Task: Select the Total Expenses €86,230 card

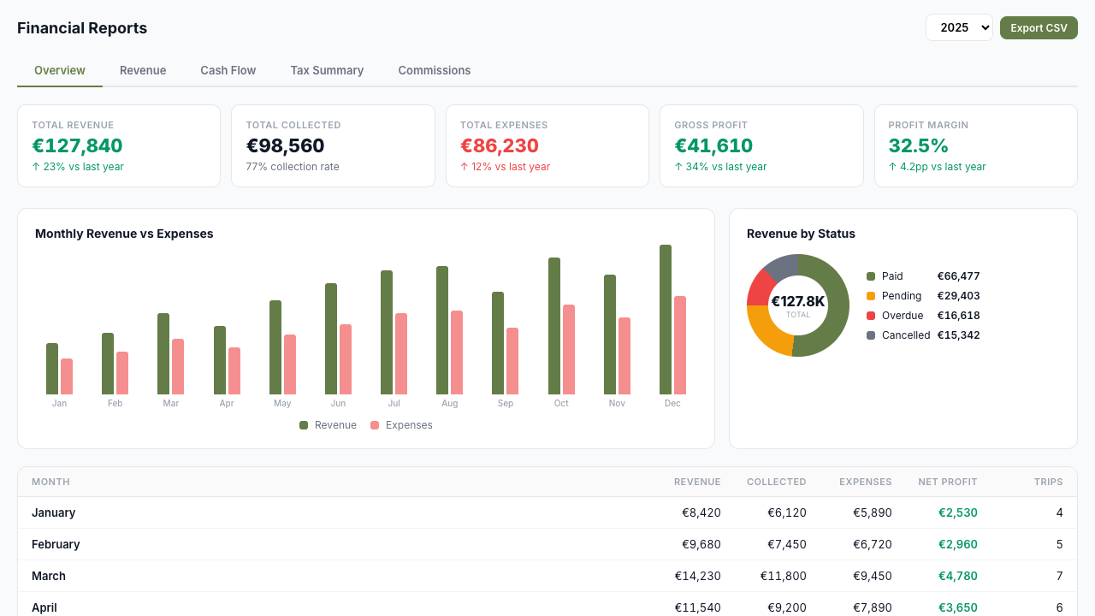Action: [547, 145]
